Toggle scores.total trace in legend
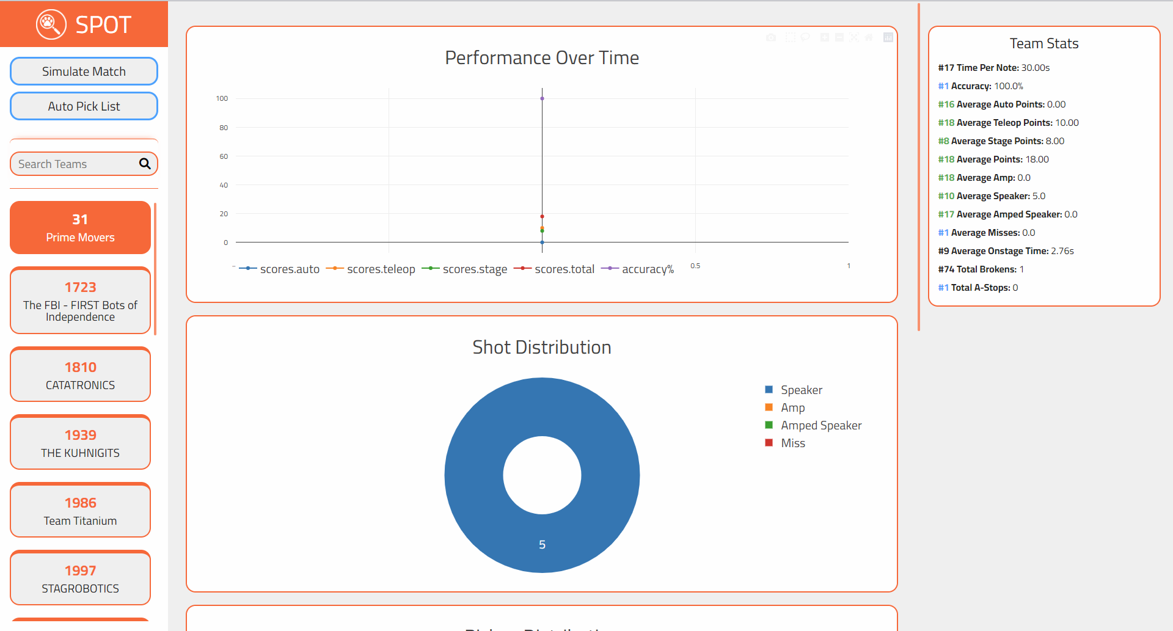The height and width of the screenshot is (631, 1173). 554,269
